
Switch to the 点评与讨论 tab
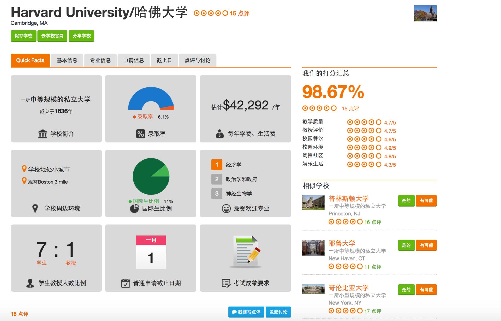click(x=198, y=60)
